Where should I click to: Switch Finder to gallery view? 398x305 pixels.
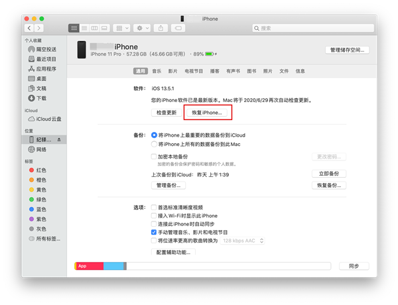[104, 28]
